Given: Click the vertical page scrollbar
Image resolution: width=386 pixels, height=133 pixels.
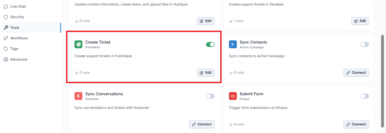Looking at the screenshot, I should click(x=382, y=81).
